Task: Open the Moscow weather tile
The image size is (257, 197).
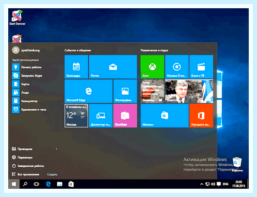Action: pos(76,116)
